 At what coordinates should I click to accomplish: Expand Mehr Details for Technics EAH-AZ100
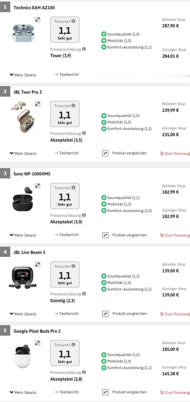23,75
